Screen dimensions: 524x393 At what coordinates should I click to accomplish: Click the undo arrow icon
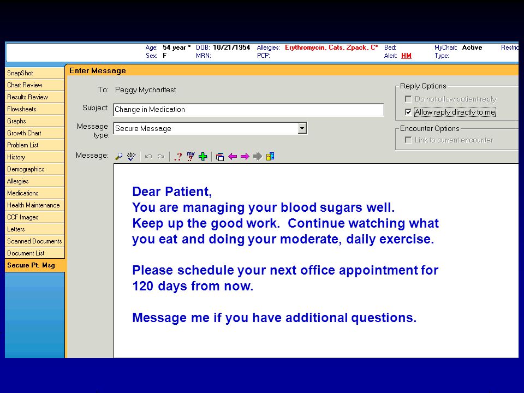(x=148, y=157)
